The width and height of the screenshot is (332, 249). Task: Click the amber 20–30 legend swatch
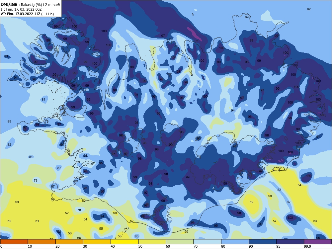click(69, 242)
